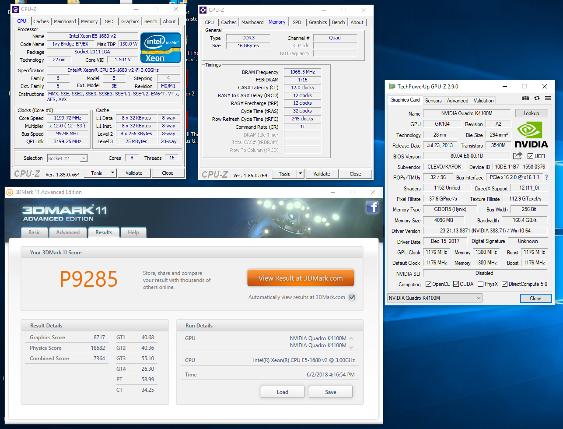The image size is (563, 429).
Task: Click the Intel Xeon logo in CPU-Z
Action: (161, 48)
